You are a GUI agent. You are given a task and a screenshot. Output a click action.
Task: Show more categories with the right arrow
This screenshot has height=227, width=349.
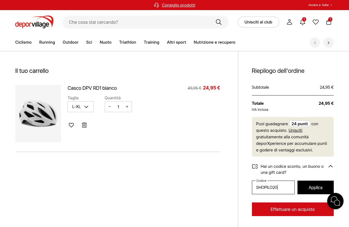tap(329, 43)
